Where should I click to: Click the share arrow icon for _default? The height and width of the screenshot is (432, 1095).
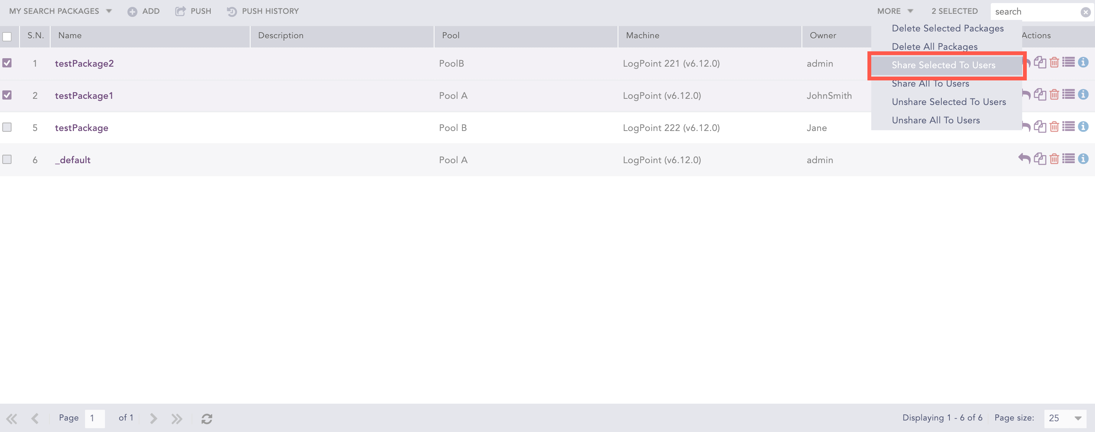point(1024,159)
